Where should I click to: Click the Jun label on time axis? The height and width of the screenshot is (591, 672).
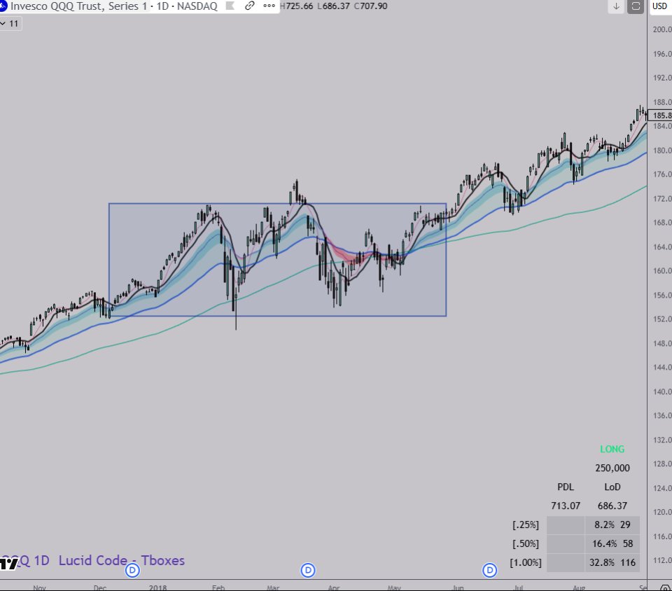click(458, 587)
